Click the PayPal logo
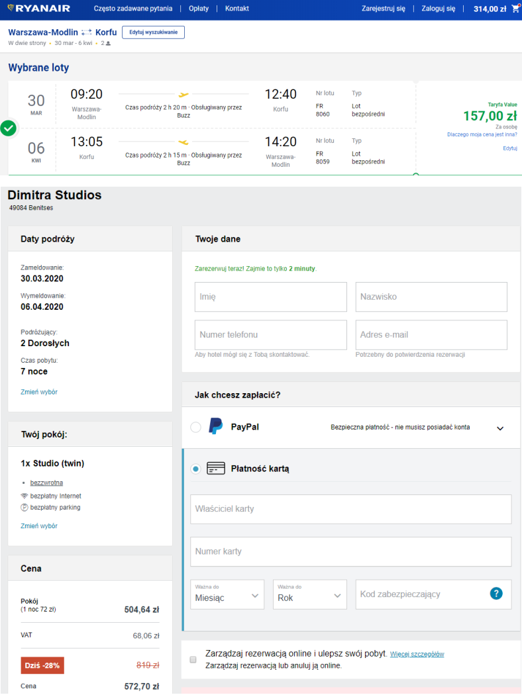This screenshot has height=695, width=522. [215, 426]
